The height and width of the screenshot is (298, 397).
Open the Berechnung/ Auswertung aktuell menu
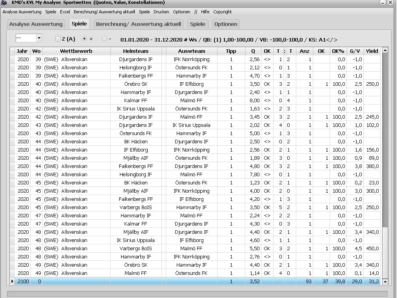[104, 12]
